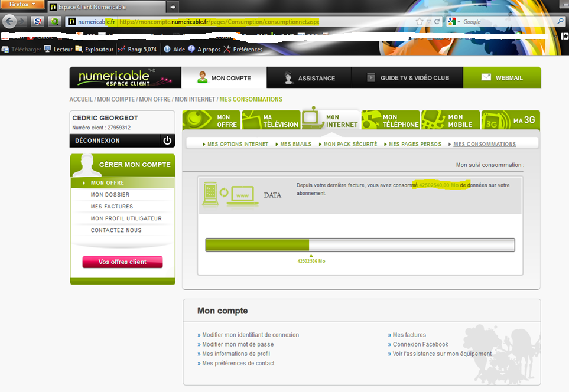
Task: Bookmark page with the star icon
Action: pos(419,22)
